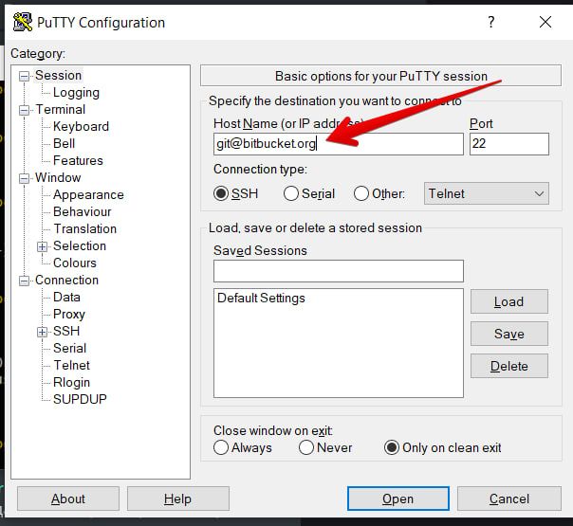Open the SSH category under Connection
This screenshot has width=573, height=526.
[x=66, y=331]
